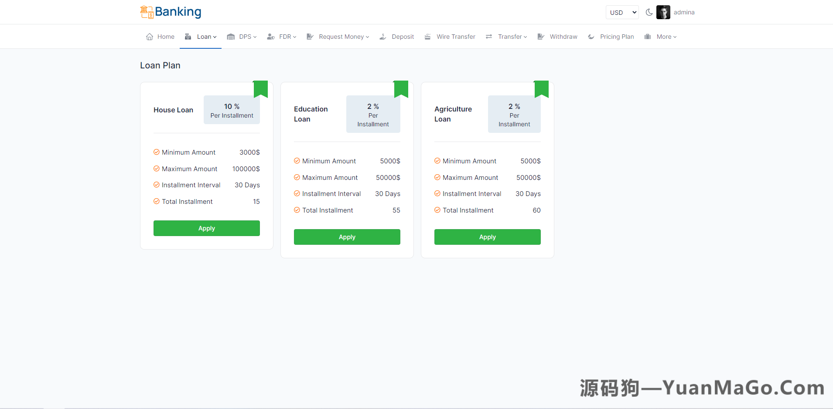Click the green bookmark ribbon on House Loan card
This screenshot has width=833, height=409.
click(x=261, y=88)
